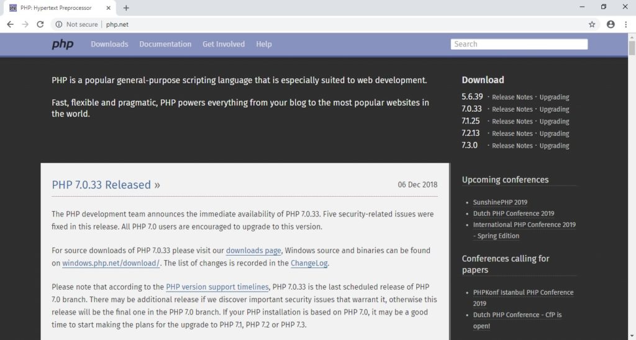This screenshot has width=636, height=340.
Task: Bookmark this page with the star icon
Action: [592, 24]
